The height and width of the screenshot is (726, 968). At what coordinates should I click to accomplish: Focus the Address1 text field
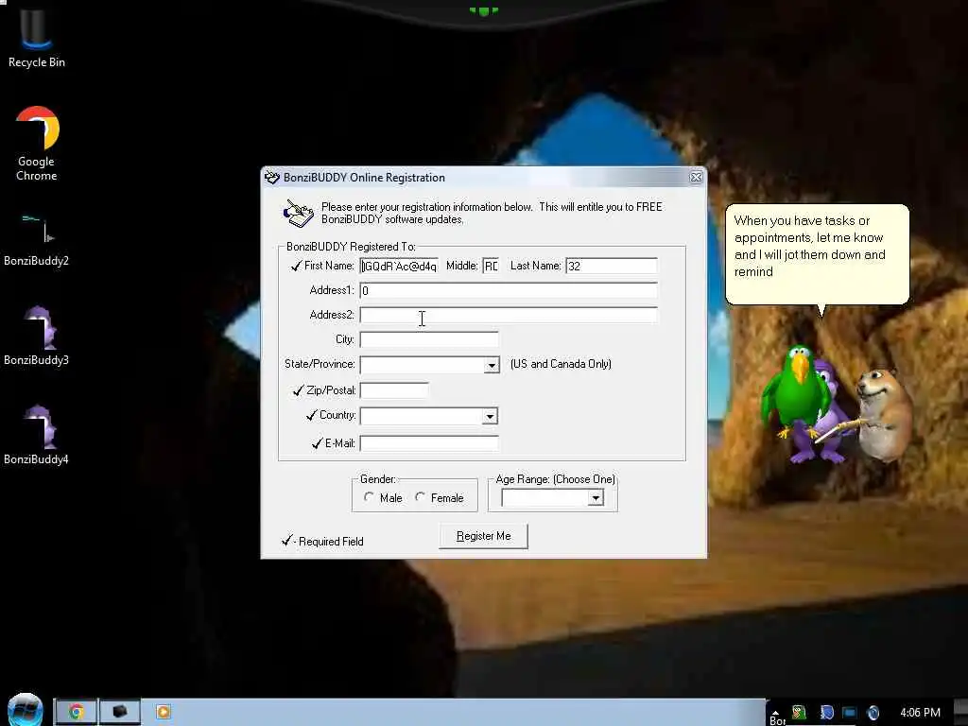point(509,290)
